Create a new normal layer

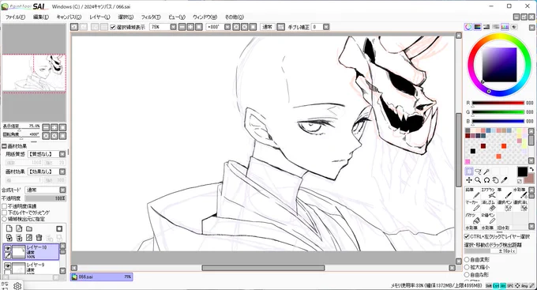pyautogui.click(x=9, y=228)
